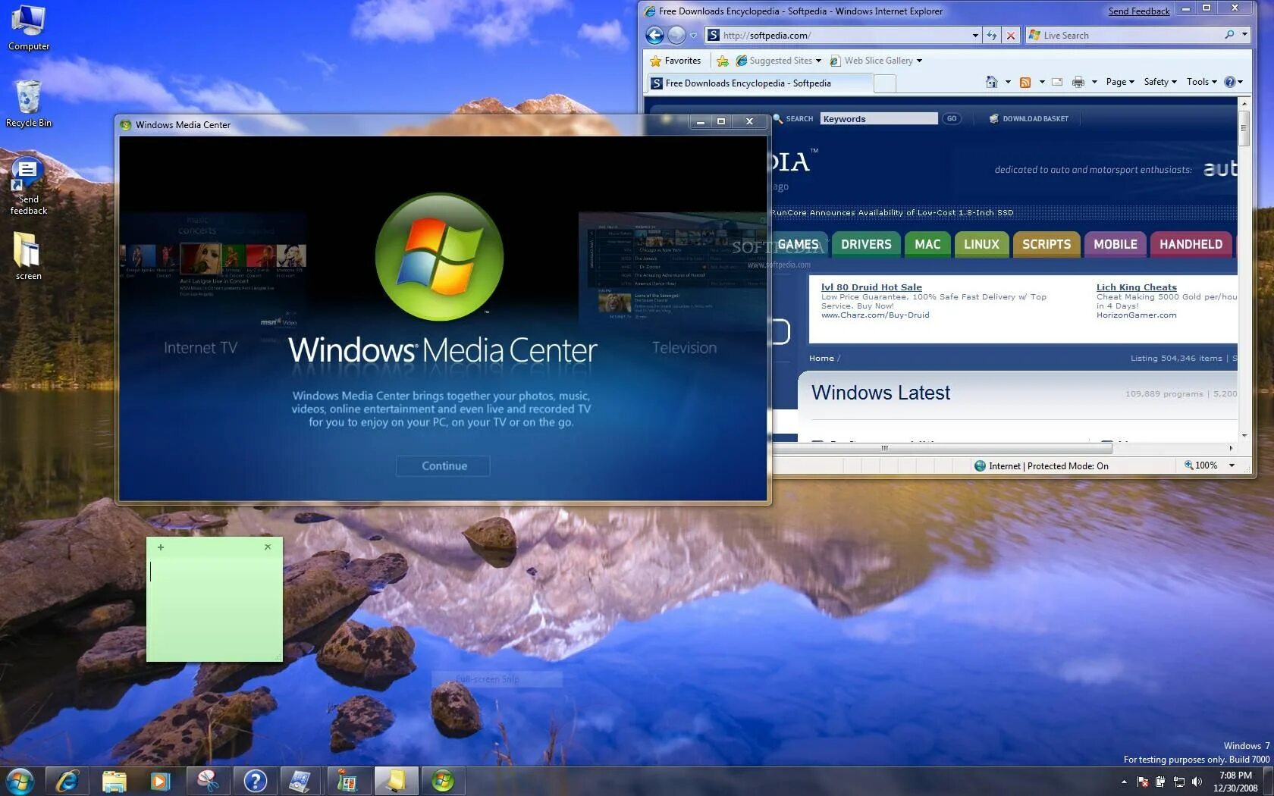Screen dimensions: 1274x796
Task: Click the Add to Favorites Bar icon
Action: (x=723, y=61)
